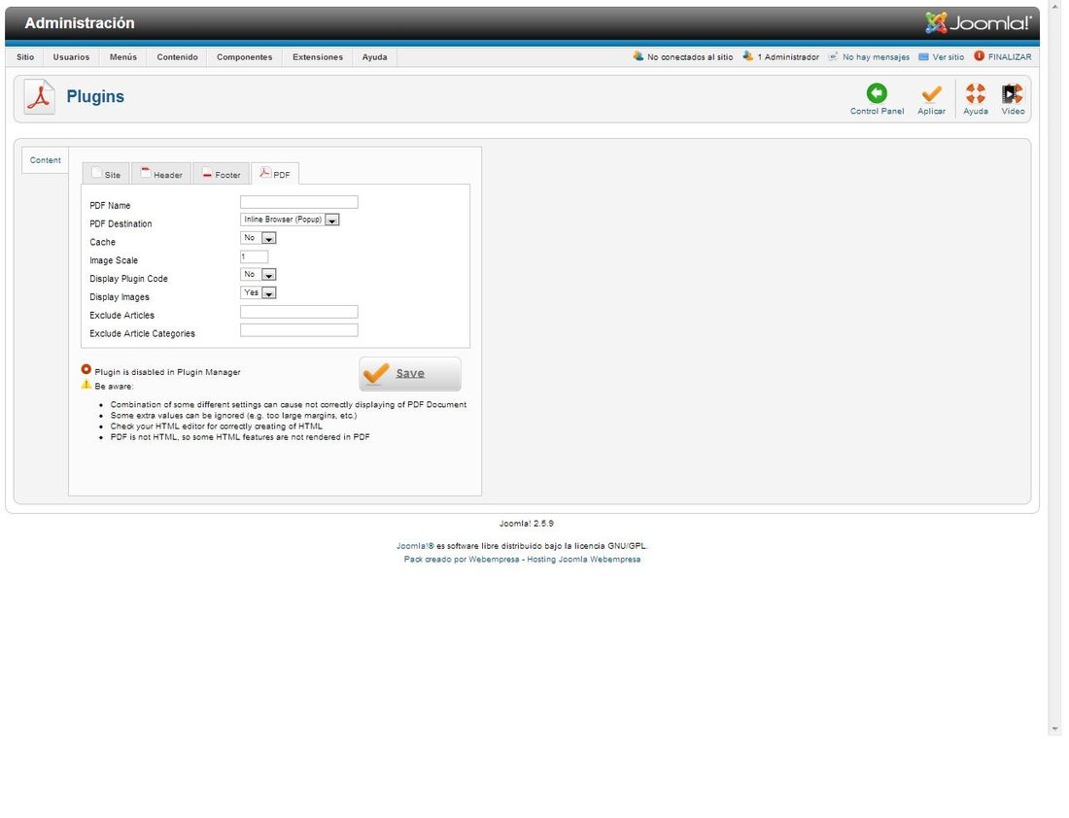The width and height of the screenshot is (1069, 818).
Task: Open the Menús menu
Action: click(123, 57)
